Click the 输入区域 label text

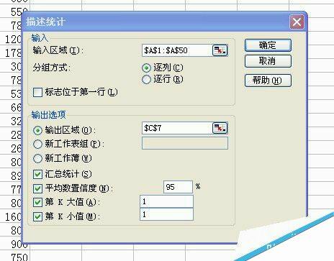click(x=58, y=50)
